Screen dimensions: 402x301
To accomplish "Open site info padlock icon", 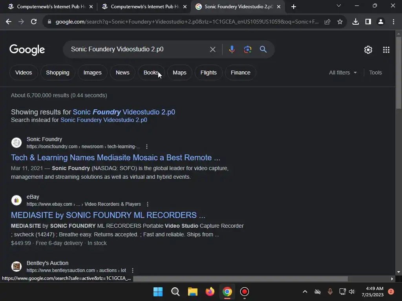I will (49, 22).
